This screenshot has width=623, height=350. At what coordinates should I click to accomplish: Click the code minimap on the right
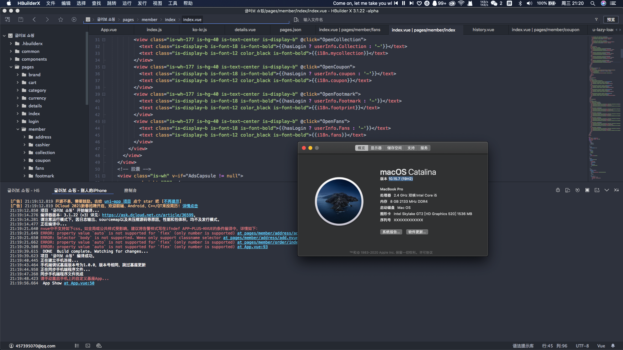click(x=605, y=109)
